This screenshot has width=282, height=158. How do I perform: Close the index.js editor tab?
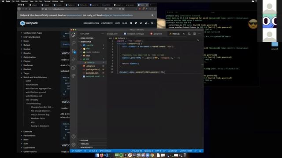click(184, 34)
